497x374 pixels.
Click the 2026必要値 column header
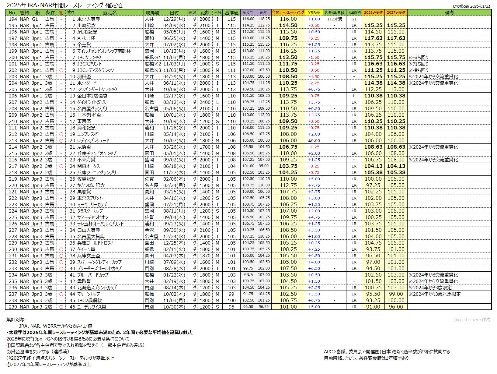373,12
